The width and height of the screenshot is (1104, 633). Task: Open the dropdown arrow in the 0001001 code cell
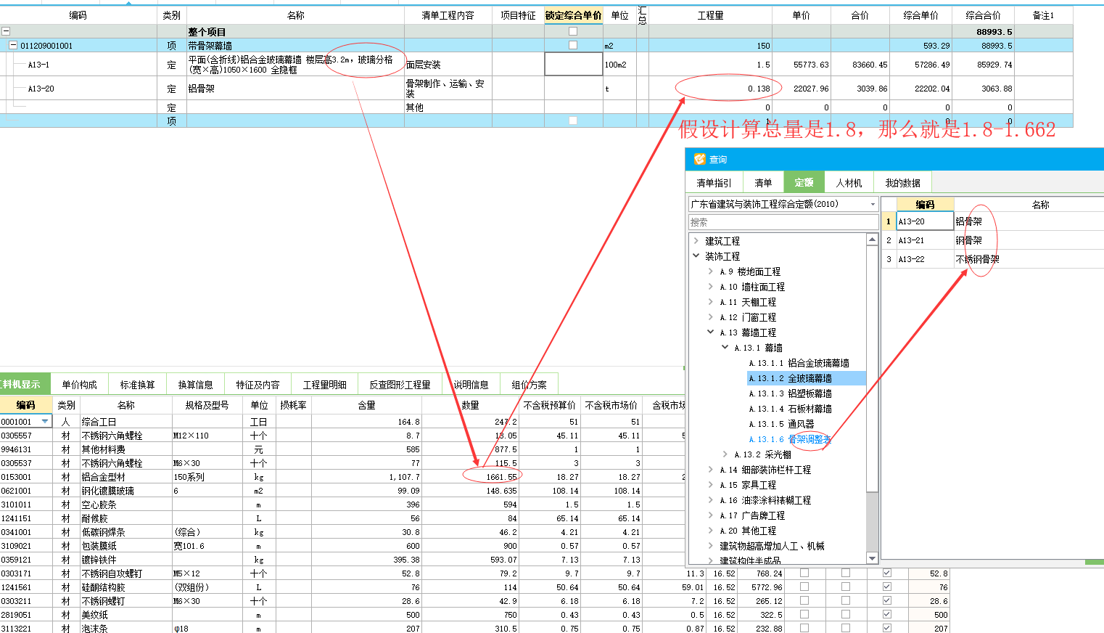point(45,422)
